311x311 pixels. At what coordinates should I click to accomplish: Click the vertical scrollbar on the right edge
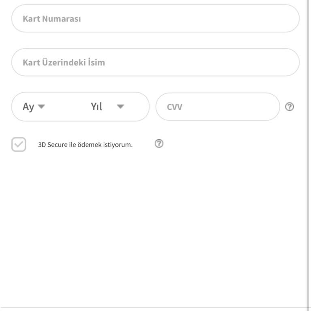[x=308, y=155]
